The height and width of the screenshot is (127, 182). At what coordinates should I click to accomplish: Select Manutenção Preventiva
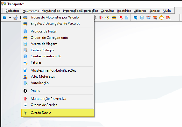58,99
